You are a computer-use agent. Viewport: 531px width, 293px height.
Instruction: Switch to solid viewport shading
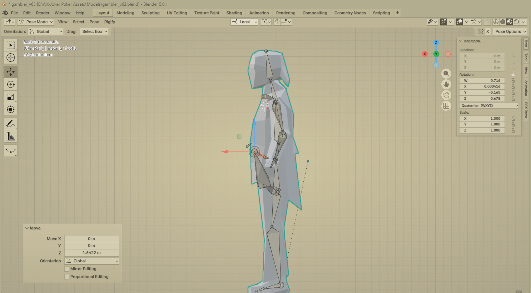click(x=503, y=22)
